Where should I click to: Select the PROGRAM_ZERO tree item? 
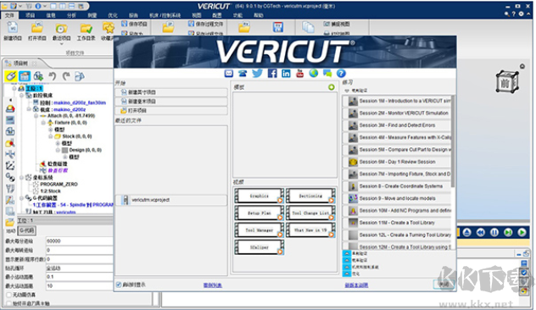click(x=59, y=185)
